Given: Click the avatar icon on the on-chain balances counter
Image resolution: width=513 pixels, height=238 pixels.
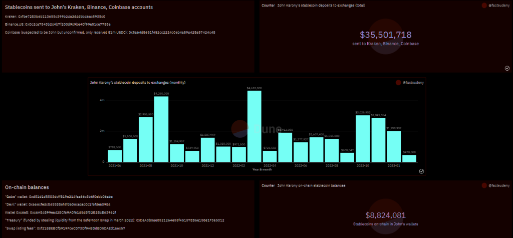Looking at the screenshot, I should tap(484, 185).
